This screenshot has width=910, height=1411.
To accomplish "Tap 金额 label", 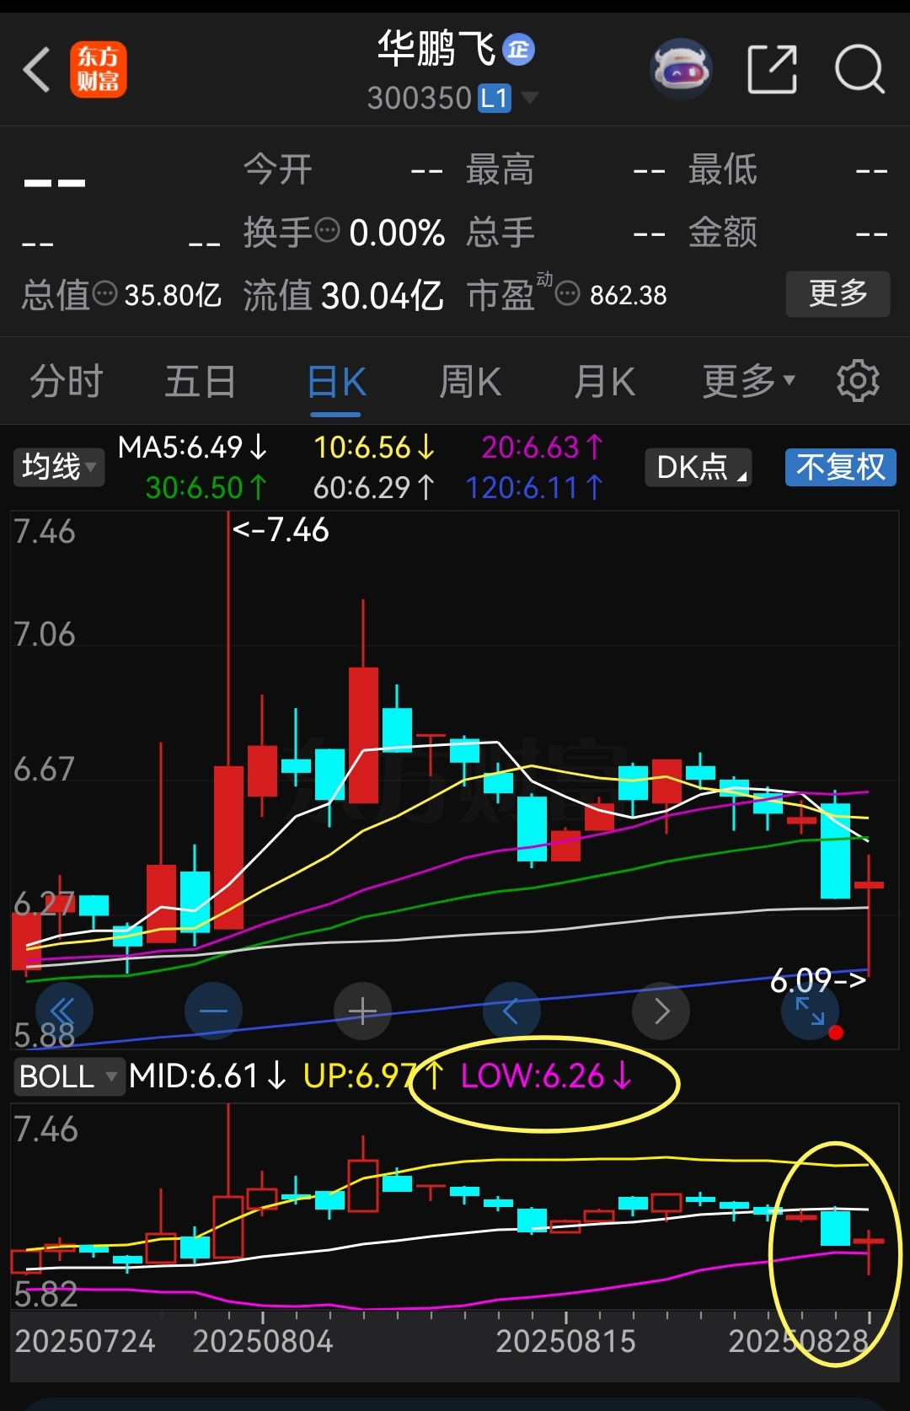I will point(723,232).
